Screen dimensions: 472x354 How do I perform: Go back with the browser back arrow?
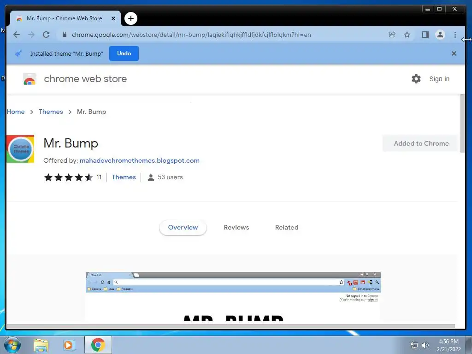17,35
